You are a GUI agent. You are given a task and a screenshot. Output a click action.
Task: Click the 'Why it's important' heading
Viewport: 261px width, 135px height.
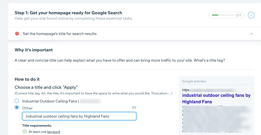(x=34, y=50)
